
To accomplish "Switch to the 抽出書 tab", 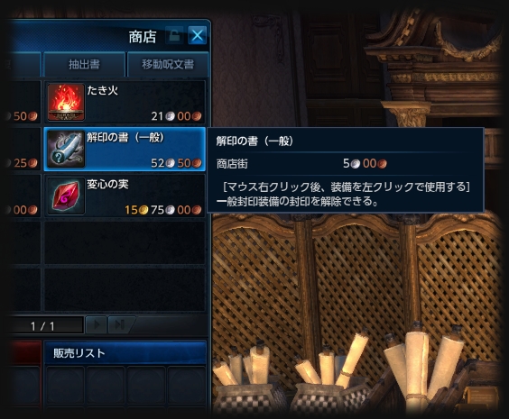I will coord(85,64).
